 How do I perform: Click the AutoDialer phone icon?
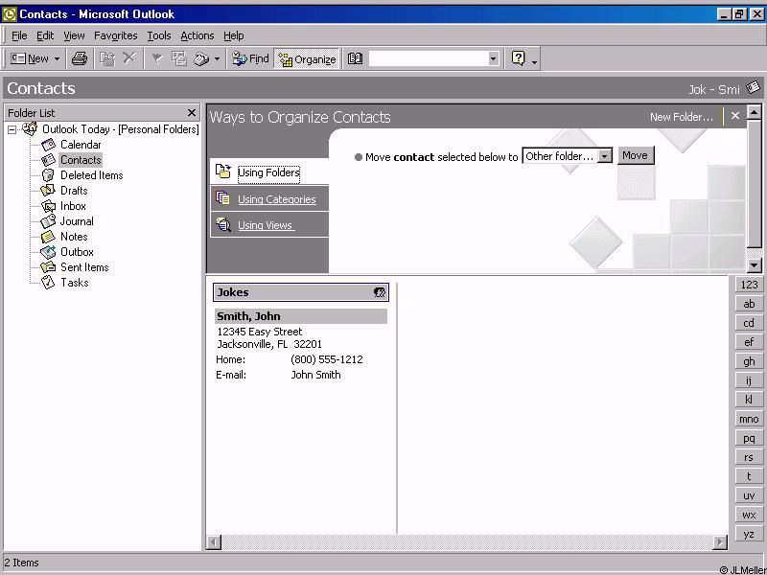pyautogui.click(x=201, y=59)
